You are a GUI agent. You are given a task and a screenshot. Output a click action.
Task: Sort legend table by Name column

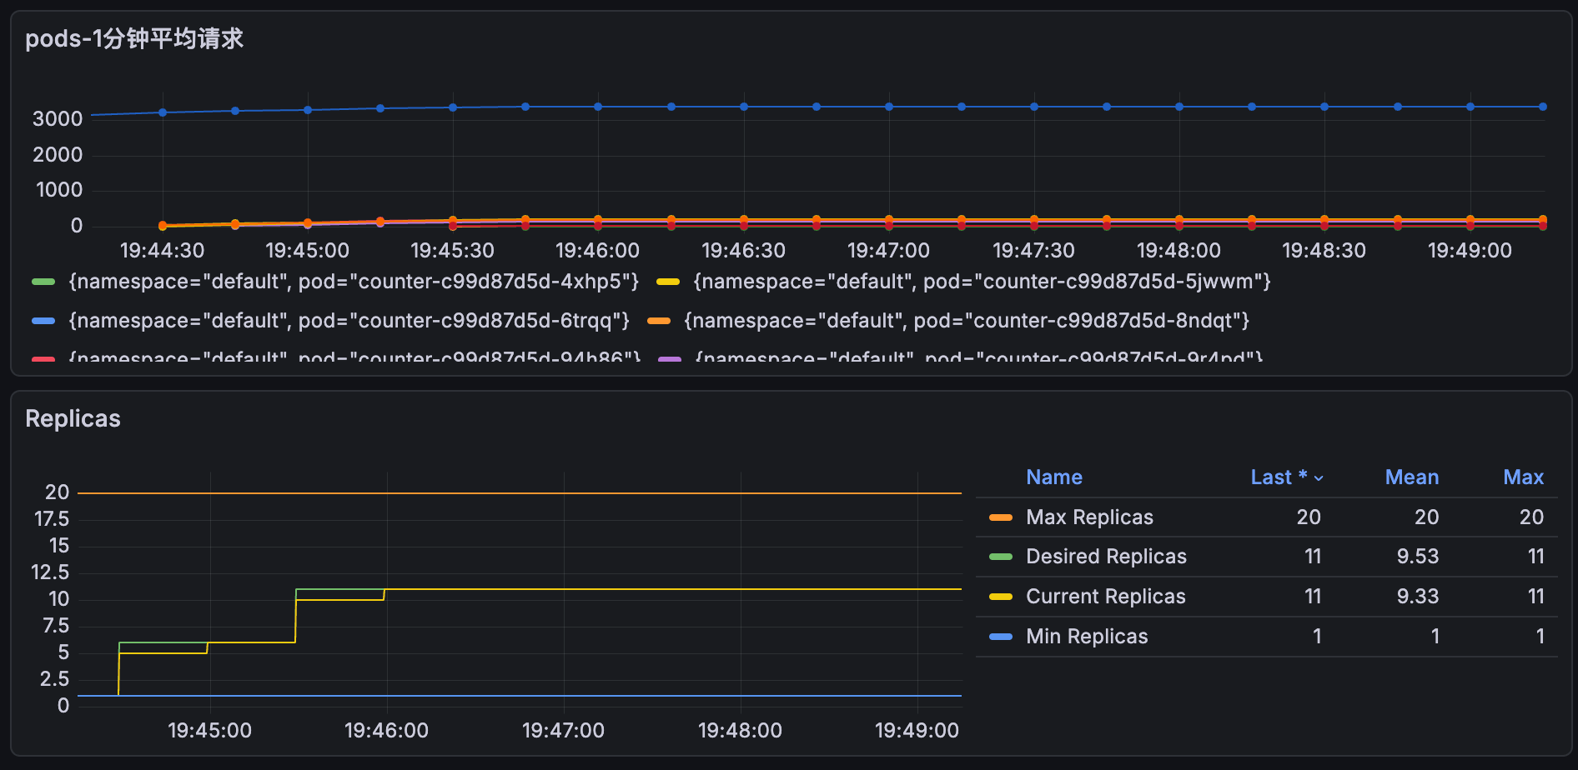click(x=1054, y=477)
